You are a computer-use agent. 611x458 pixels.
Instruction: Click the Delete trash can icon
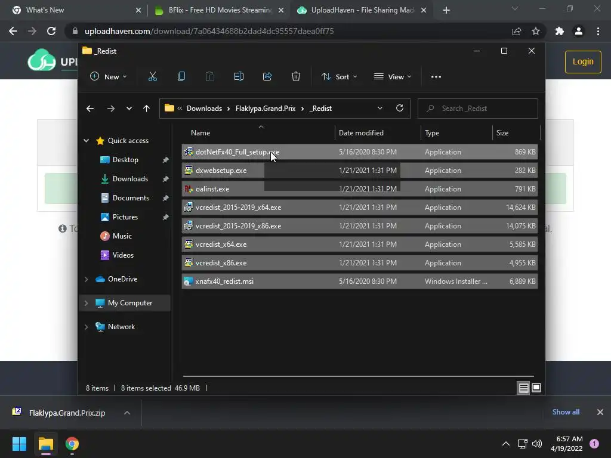296,77
